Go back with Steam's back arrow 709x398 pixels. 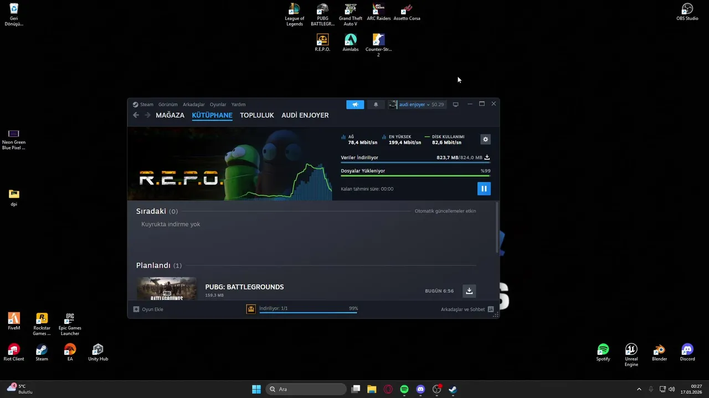pyautogui.click(x=136, y=115)
